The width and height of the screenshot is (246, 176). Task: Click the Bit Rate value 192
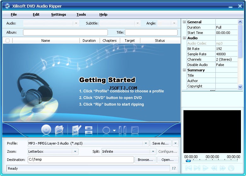(226, 49)
